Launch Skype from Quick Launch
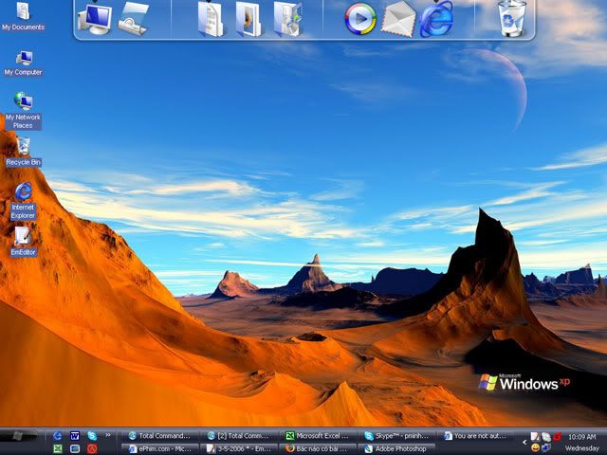This screenshot has height=455, width=607. (x=92, y=436)
